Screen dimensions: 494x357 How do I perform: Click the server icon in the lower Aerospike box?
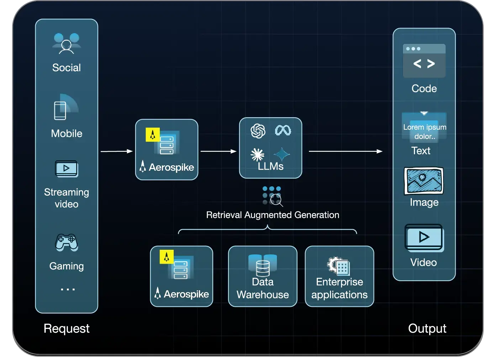[x=181, y=268]
